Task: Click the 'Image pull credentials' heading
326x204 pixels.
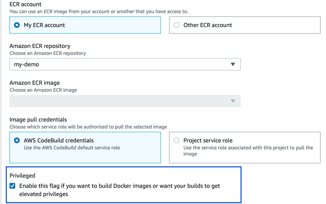Action: click(x=38, y=120)
